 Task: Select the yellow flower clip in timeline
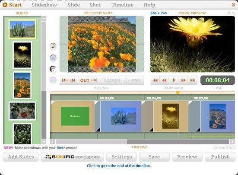171,116
